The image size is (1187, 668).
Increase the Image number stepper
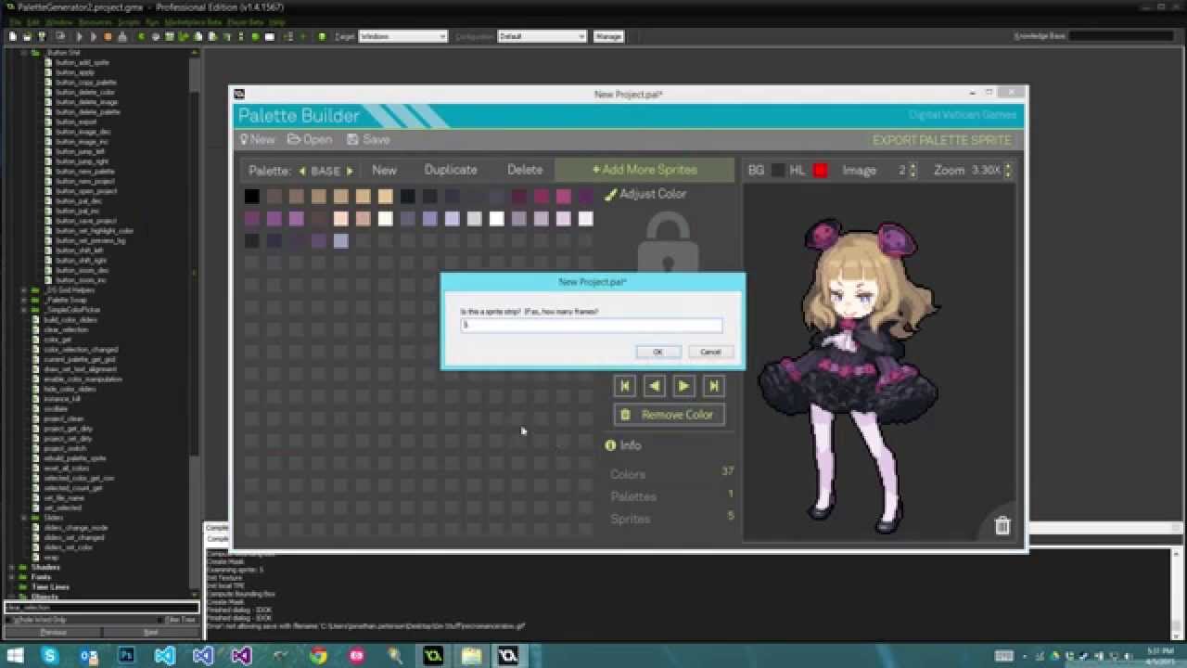pos(913,167)
